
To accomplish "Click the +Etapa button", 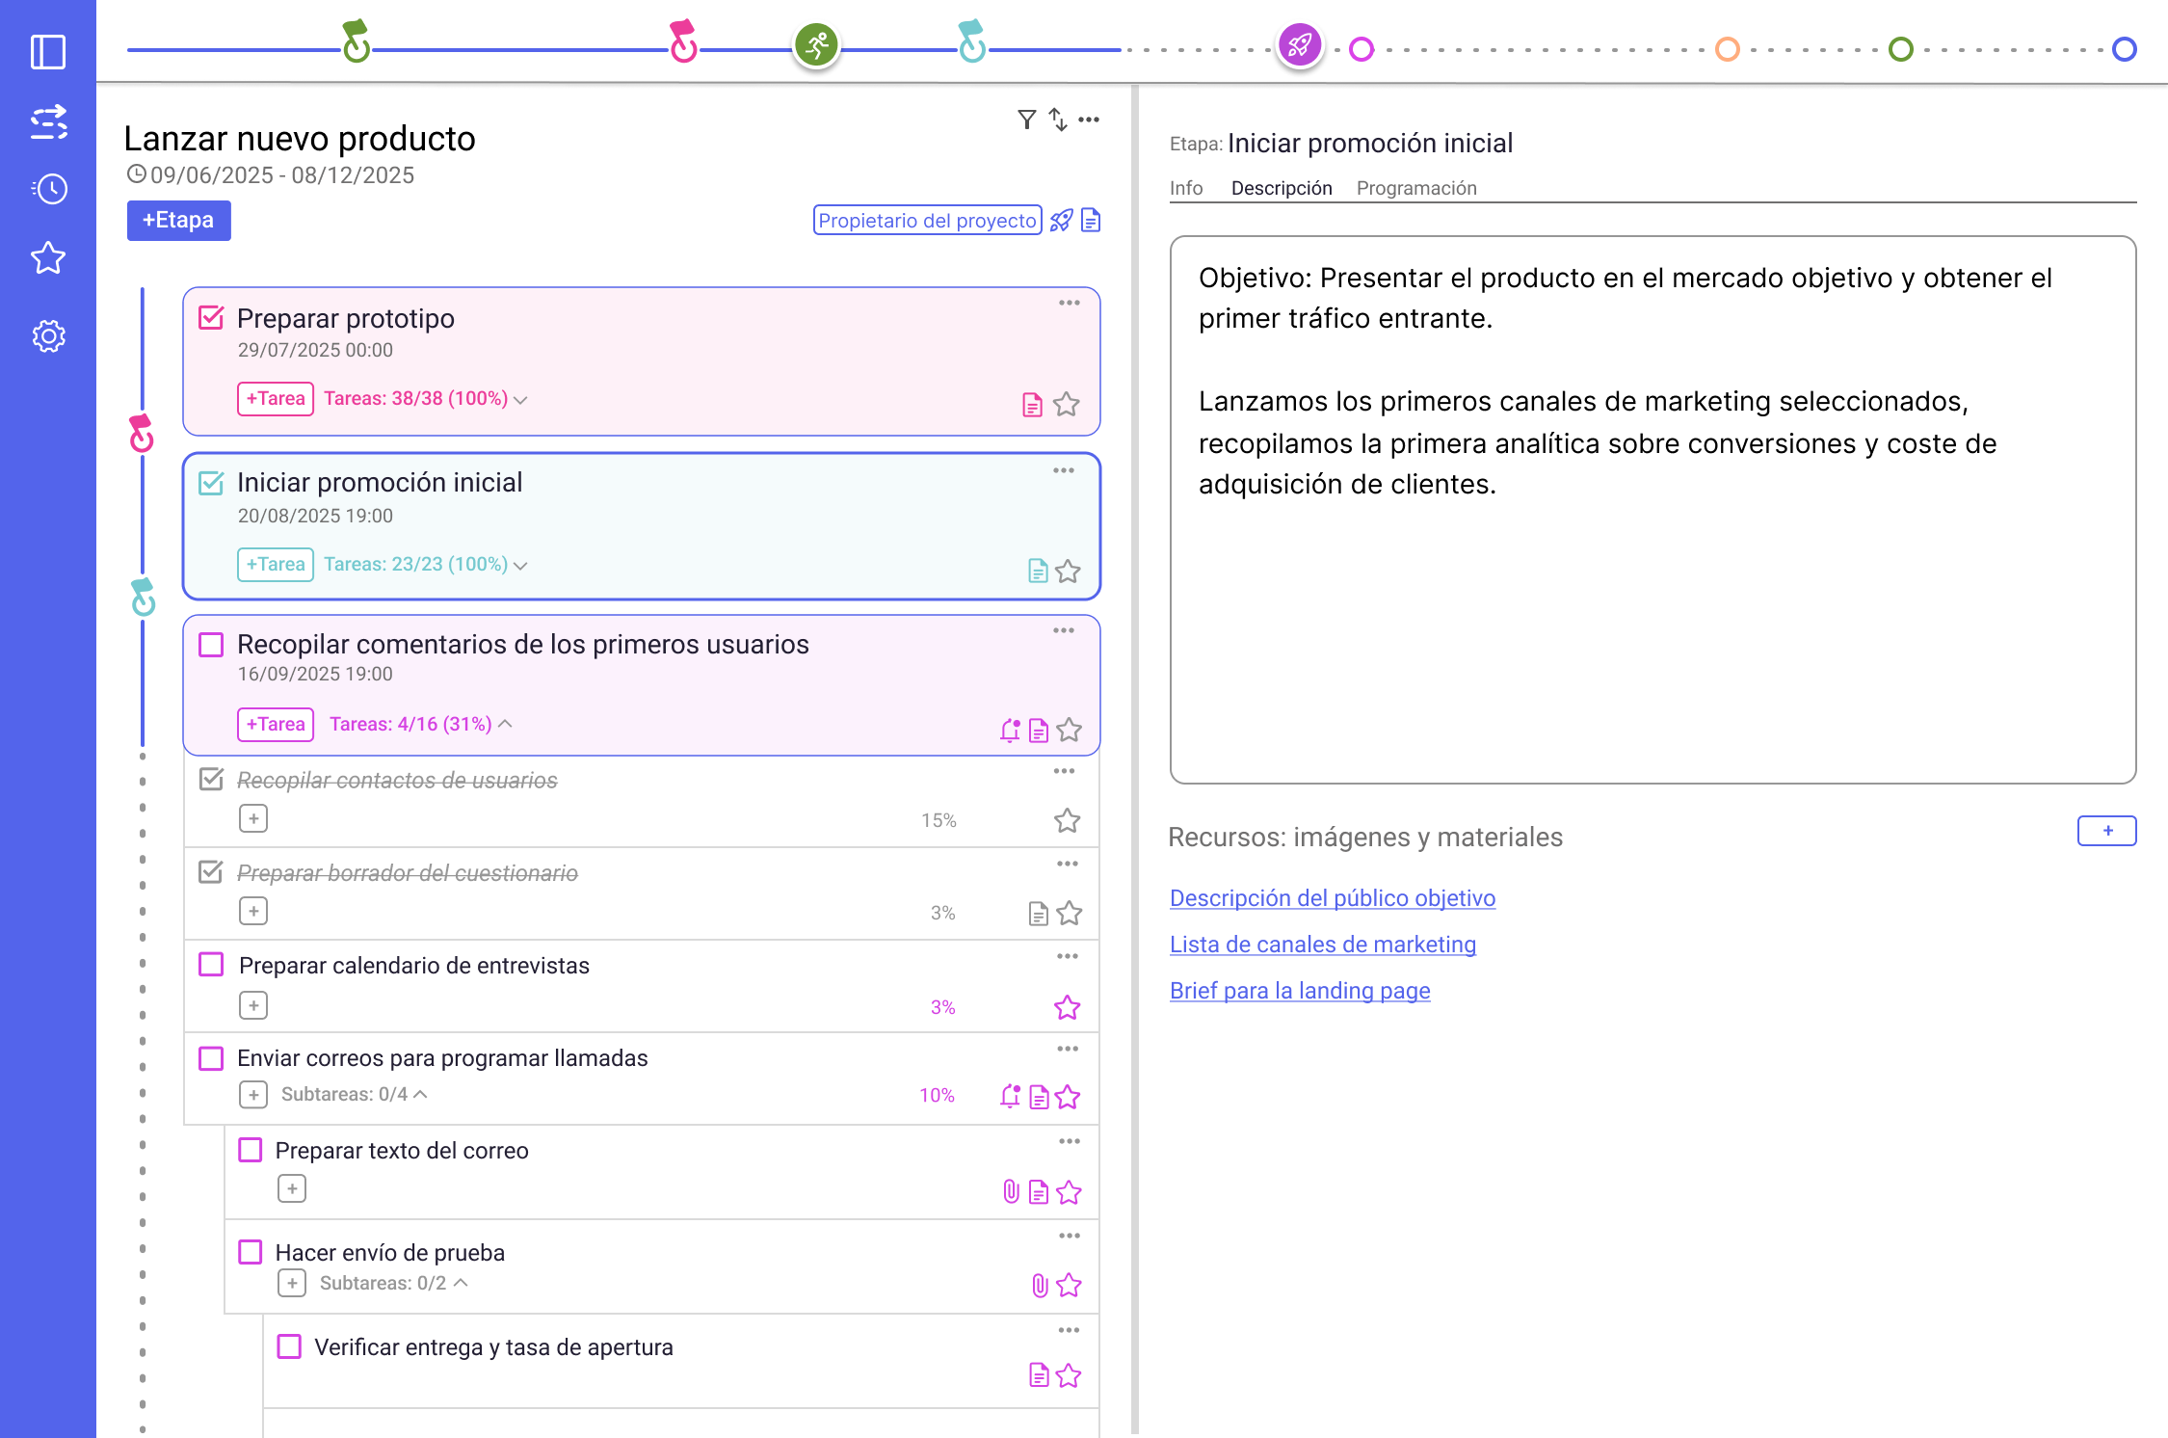I will point(178,221).
